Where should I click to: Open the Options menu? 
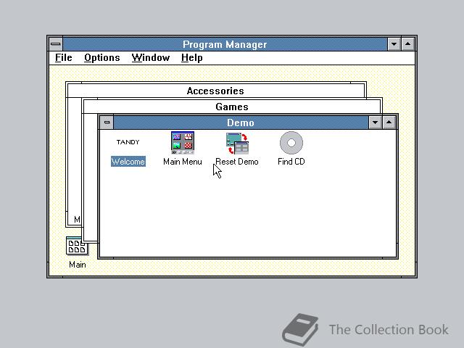pyautogui.click(x=102, y=58)
